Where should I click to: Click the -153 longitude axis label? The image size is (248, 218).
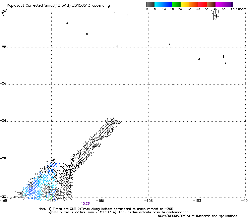tap(197, 201)
